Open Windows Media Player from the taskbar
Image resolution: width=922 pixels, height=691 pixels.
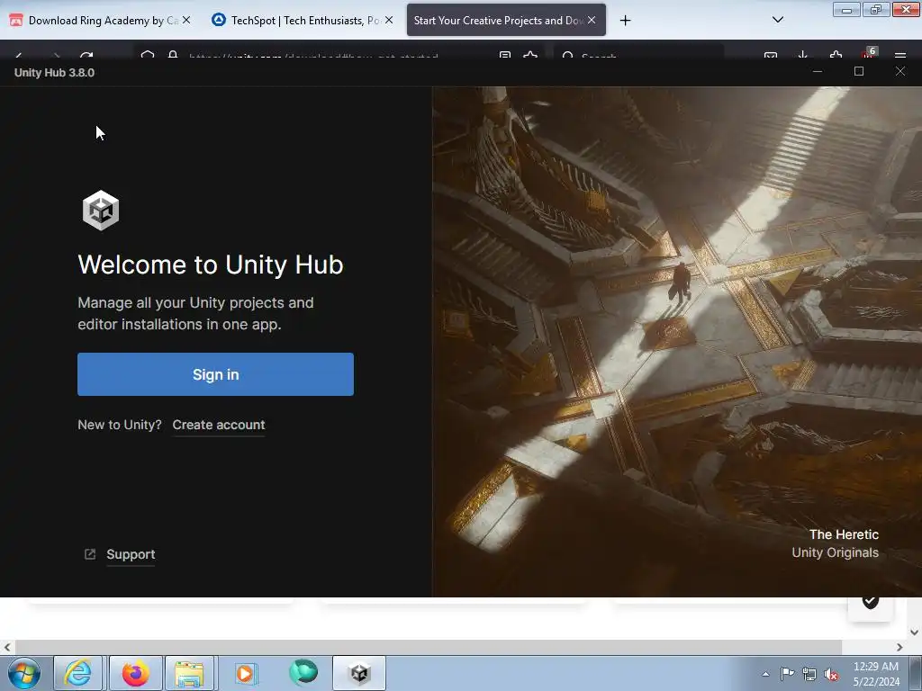[x=246, y=673]
